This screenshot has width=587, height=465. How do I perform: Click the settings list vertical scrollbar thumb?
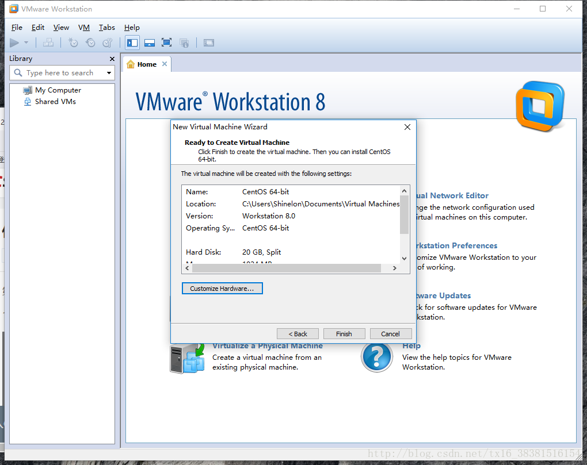pos(405,214)
